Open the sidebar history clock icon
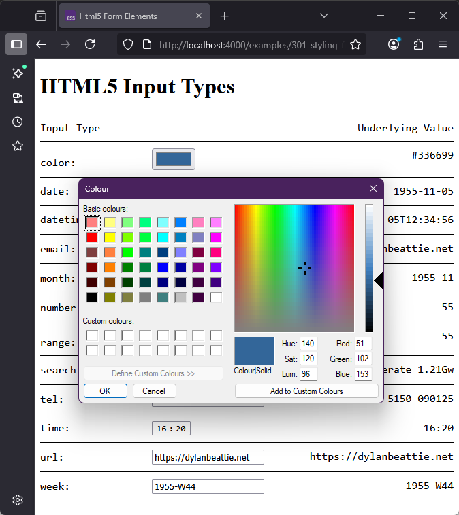The image size is (459, 515). tap(18, 122)
